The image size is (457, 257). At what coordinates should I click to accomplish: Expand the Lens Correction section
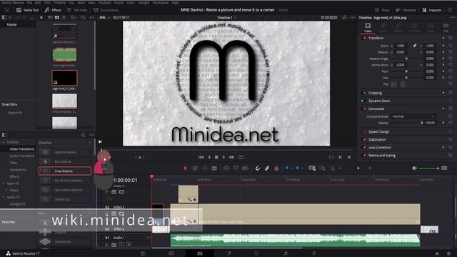(x=380, y=148)
